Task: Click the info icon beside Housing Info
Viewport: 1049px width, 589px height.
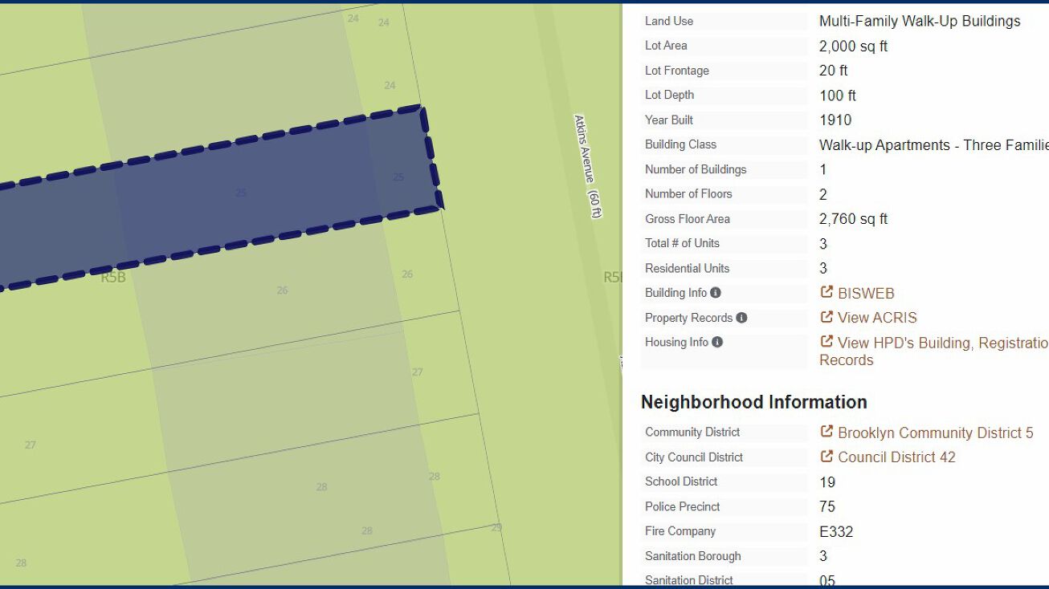Action: coord(717,342)
